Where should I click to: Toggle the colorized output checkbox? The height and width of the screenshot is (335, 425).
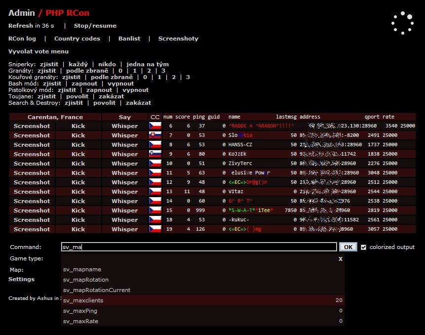tap(364, 247)
